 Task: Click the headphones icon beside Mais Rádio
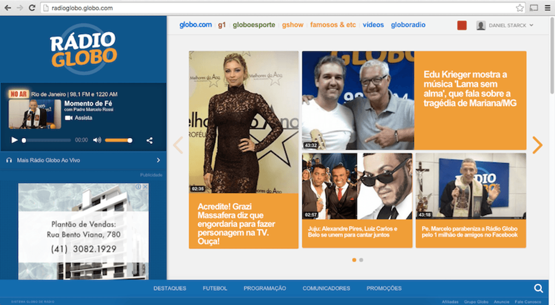click(x=9, y=160)
